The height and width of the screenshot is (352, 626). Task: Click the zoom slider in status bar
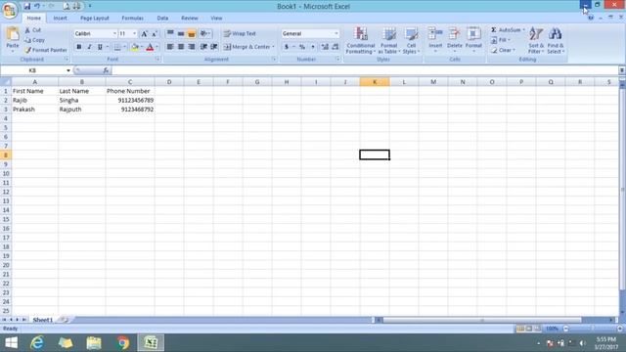click(593, 329)
